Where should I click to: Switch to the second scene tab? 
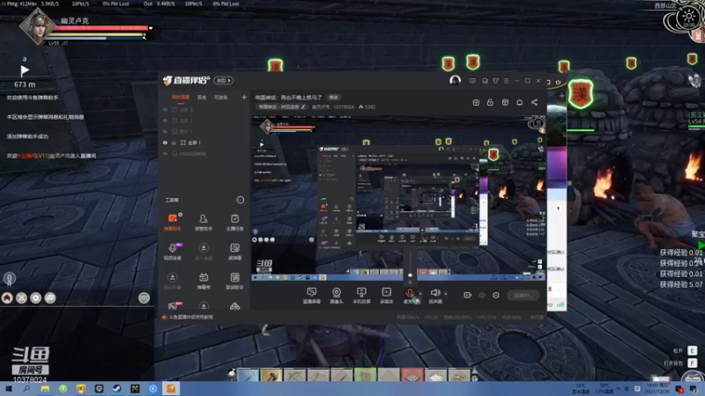[x=202, y=97]
